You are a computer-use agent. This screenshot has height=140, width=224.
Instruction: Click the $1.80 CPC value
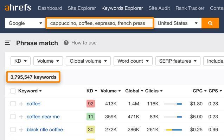(196, 104)
